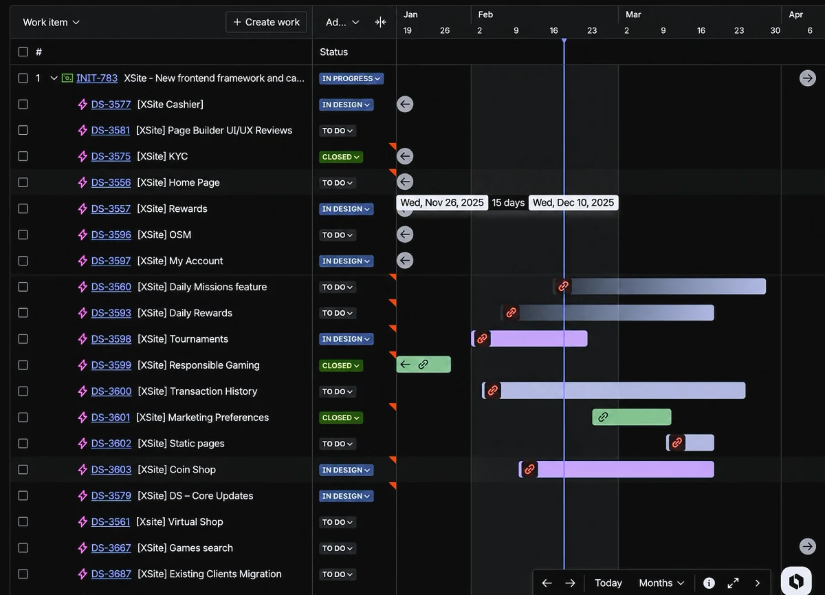Open TO DO status dropdown for Virtual Shop
Image resolution: width=825 pixels, height=595 pixels.
(x=338, y=522)
